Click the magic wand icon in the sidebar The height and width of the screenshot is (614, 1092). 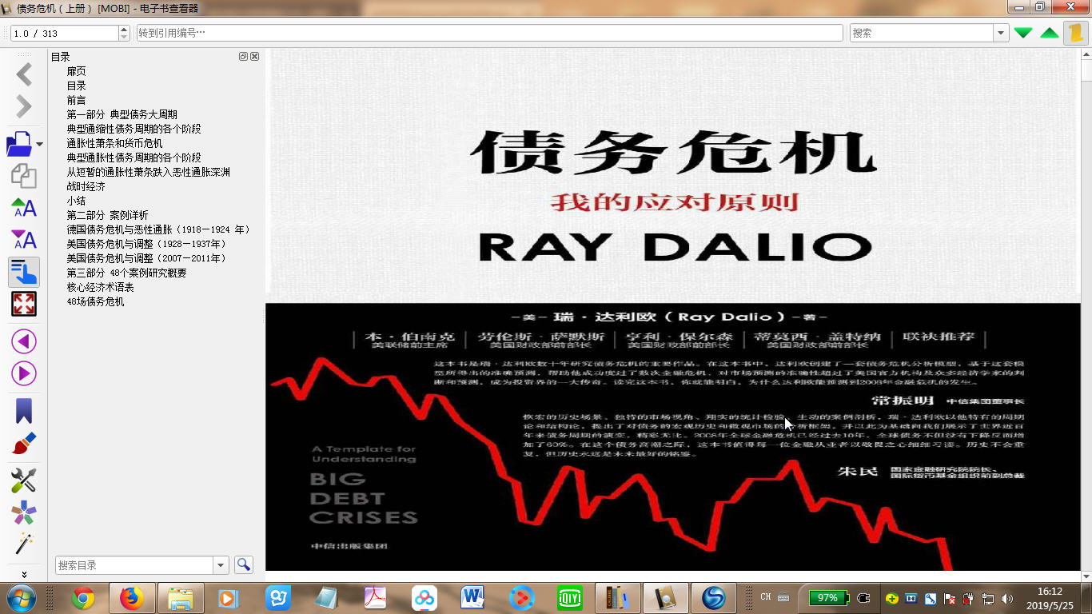pyautogui.click(x=24, y=544)
